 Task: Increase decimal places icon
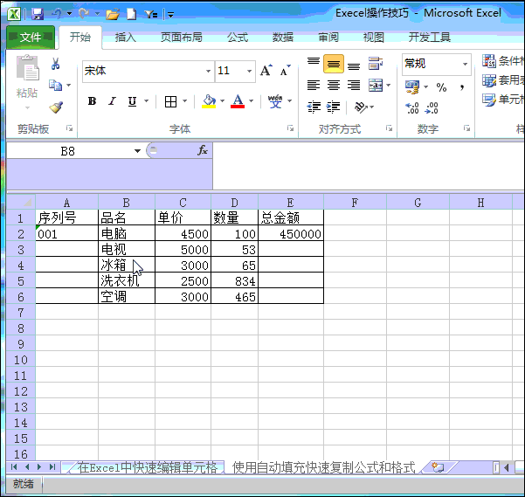[412, 108]
